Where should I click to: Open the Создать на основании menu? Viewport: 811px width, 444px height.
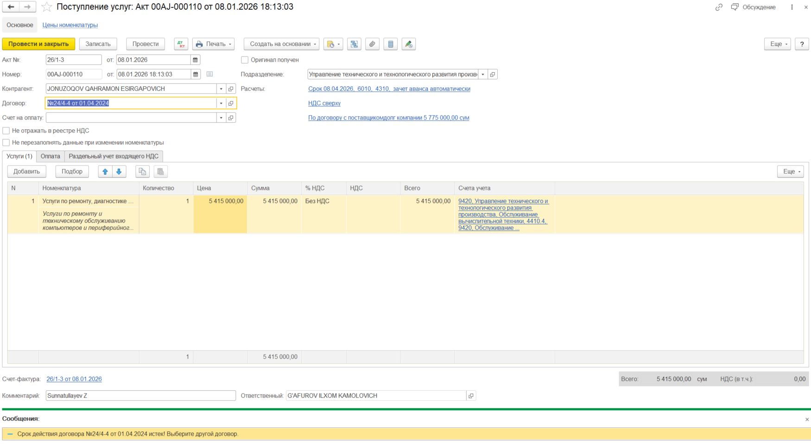coord(282,44)
